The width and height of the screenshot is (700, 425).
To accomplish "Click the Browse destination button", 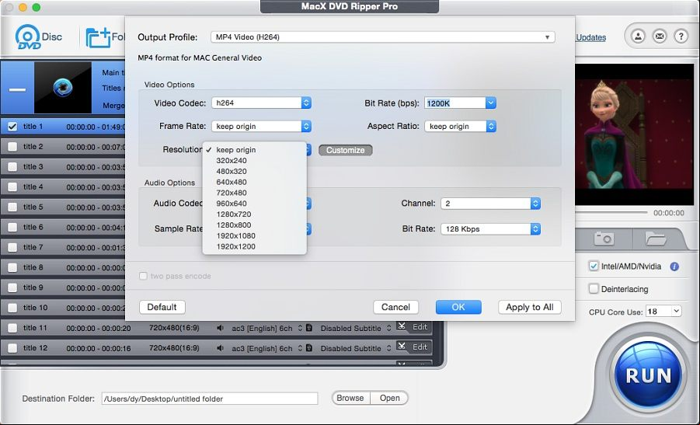I will click(x=350, y=399).
